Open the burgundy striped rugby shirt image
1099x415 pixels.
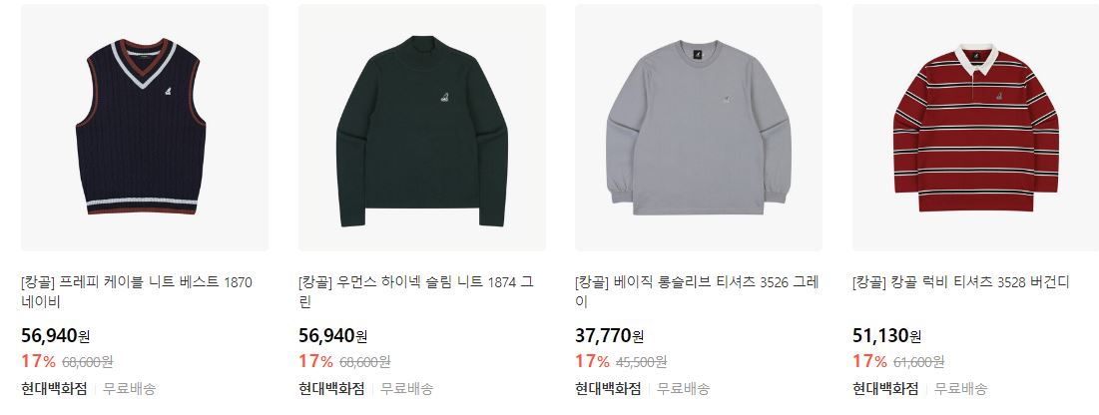(x=975, y=128)
